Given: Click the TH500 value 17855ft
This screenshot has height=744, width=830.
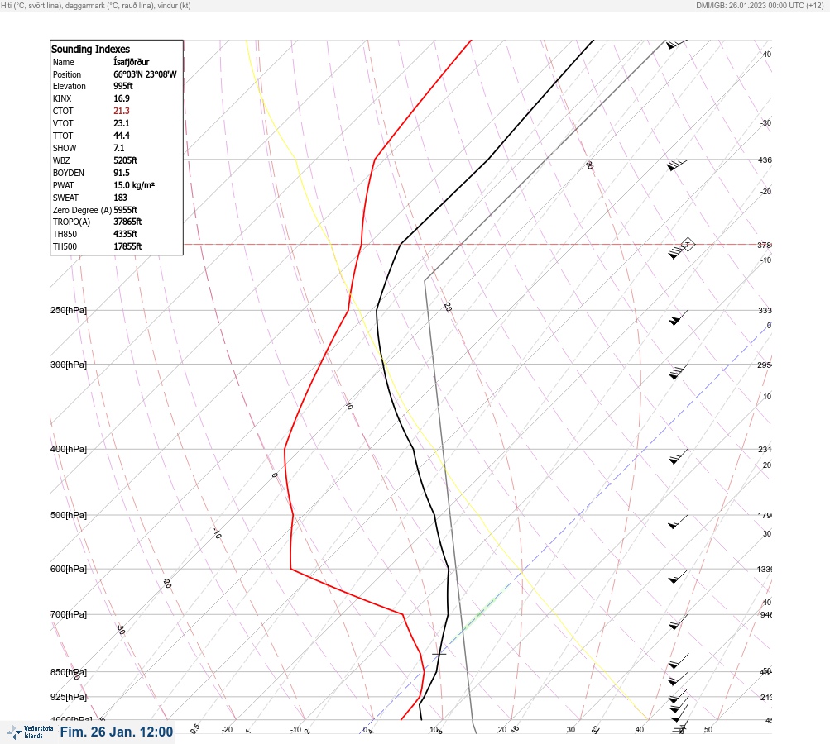Looking at the screenshot, I should point(127,246).
